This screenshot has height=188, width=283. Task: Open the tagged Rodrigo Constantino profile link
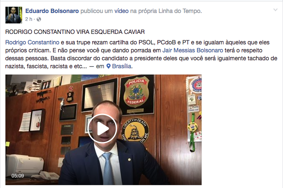tap(32, 42)
